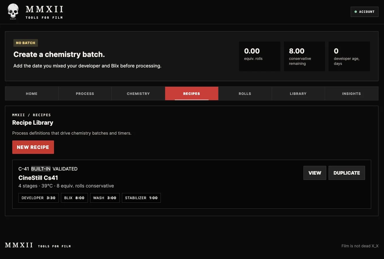The image size is (384, 259).
Task: Click the Wash 3:00 stage chip
Action: point(105,198)
